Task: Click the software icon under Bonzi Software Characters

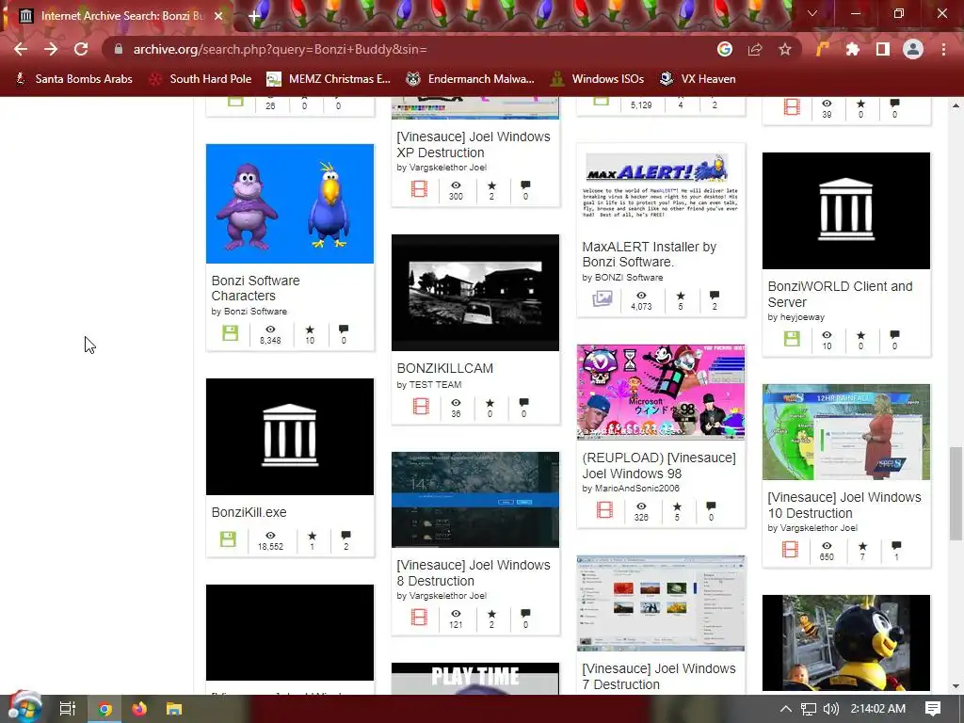Action: point(231,333)
